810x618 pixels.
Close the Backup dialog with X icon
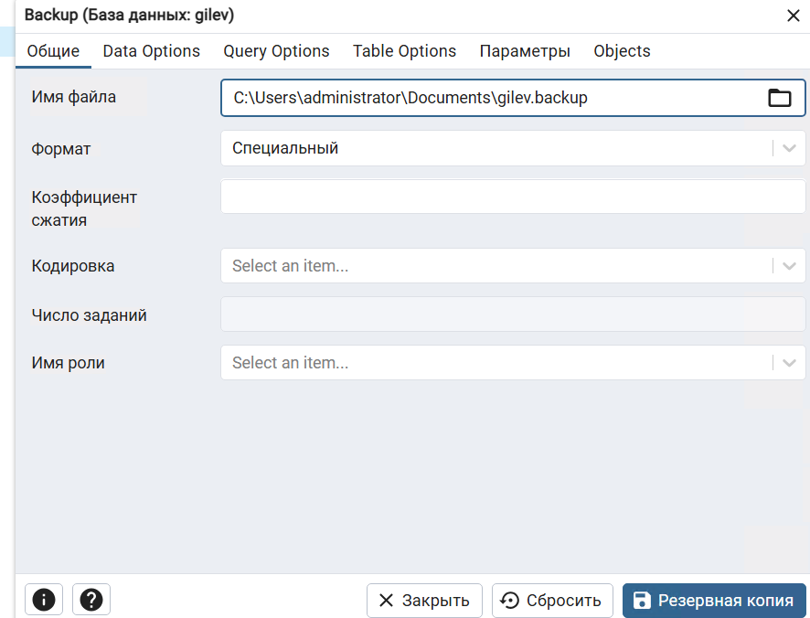coord(793,15)
